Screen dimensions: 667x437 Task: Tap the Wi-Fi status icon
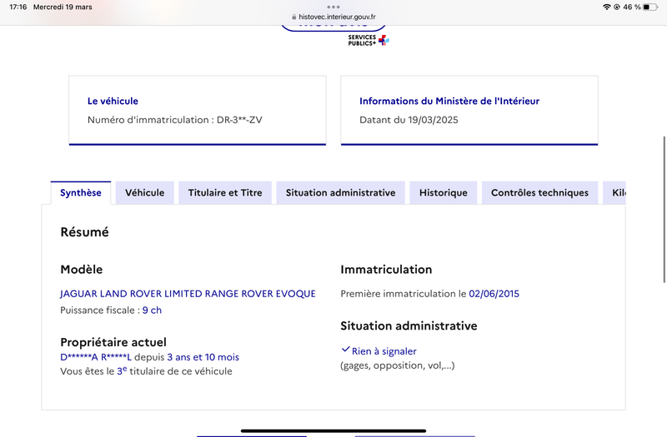coord(607,7)
